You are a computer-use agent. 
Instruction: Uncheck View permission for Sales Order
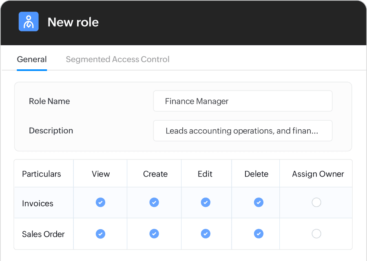click(x=100, y=234)
